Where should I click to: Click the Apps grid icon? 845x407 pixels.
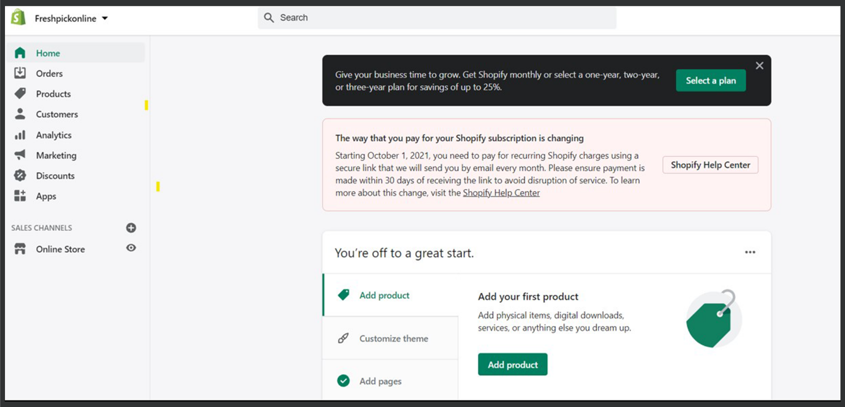click(x=20, y=196)
